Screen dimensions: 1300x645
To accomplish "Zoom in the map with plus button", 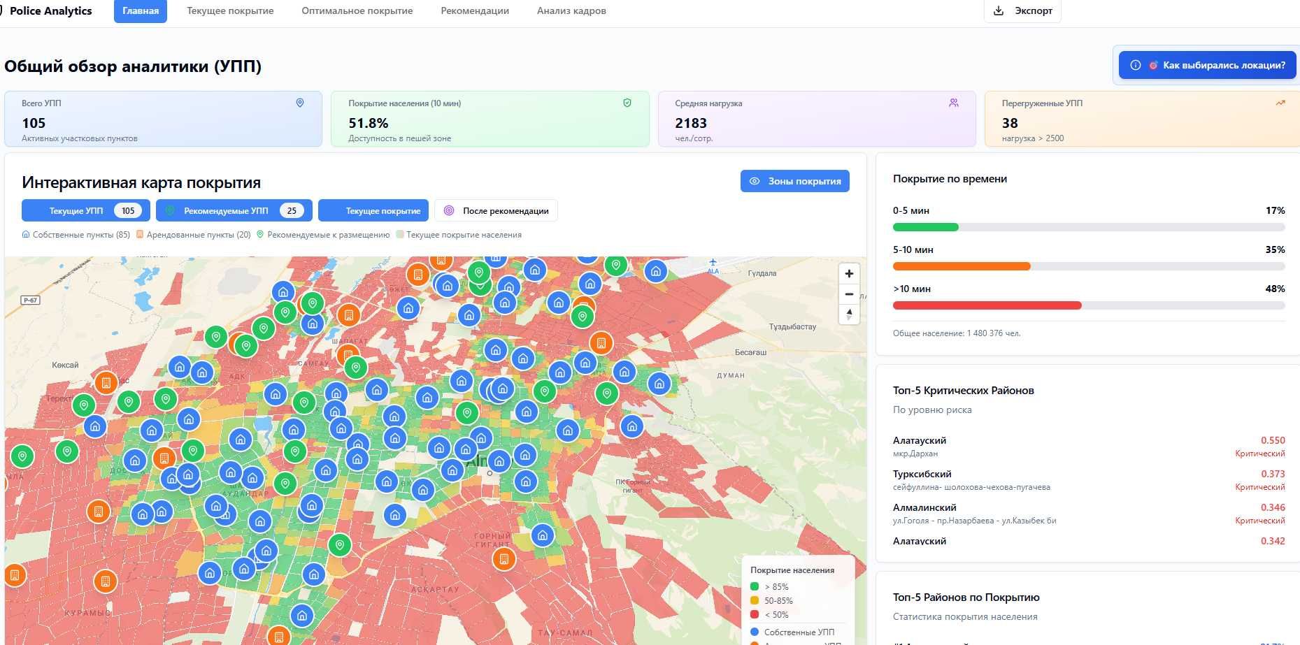I will (849, 274).
